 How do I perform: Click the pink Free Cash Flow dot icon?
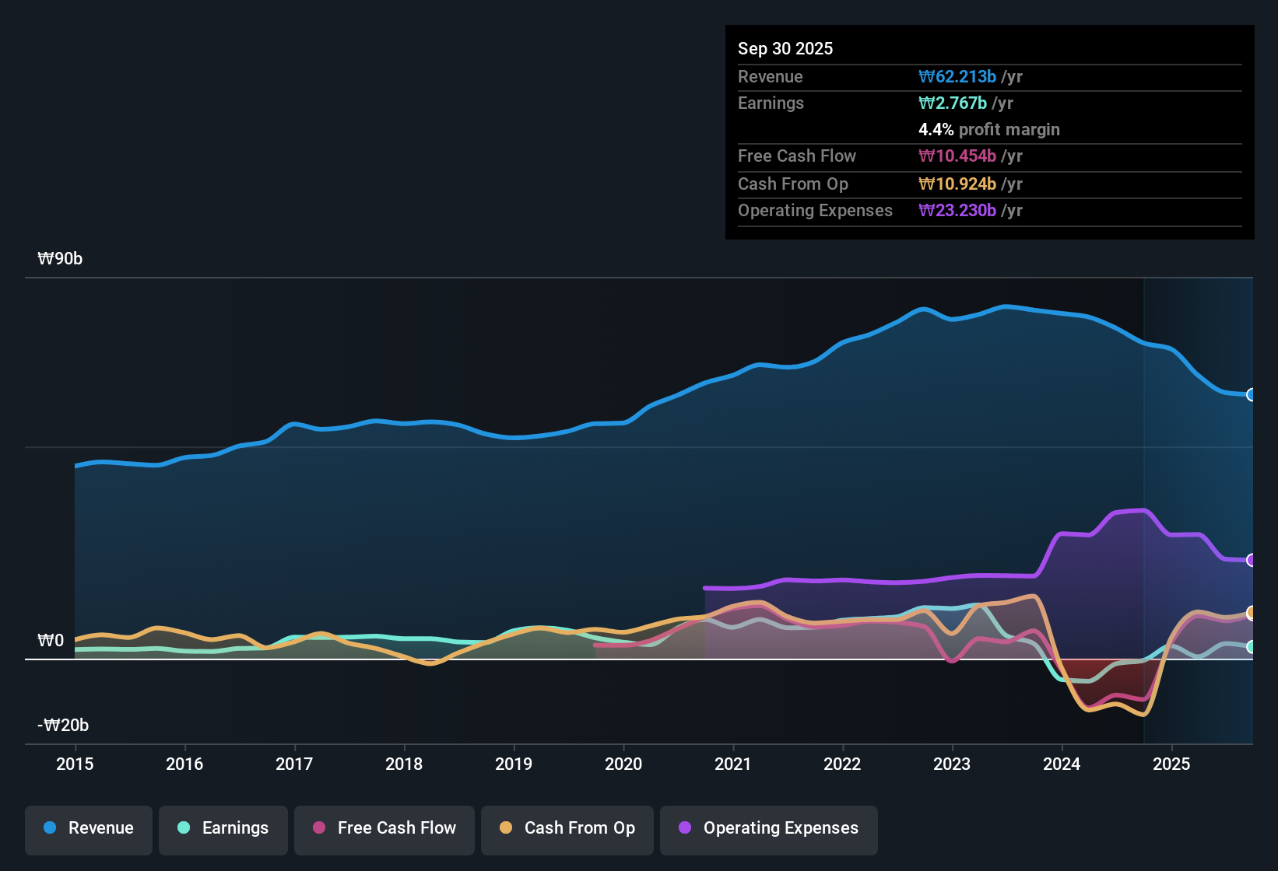coord(318,828)
